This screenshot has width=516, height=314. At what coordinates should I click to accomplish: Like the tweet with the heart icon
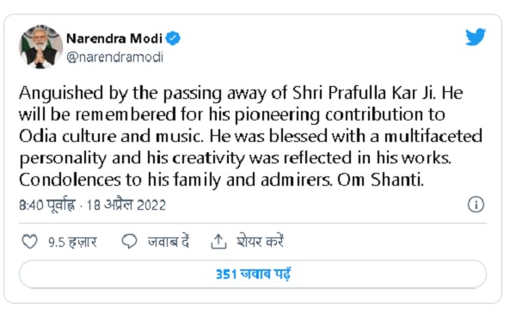tap(29, 241)
